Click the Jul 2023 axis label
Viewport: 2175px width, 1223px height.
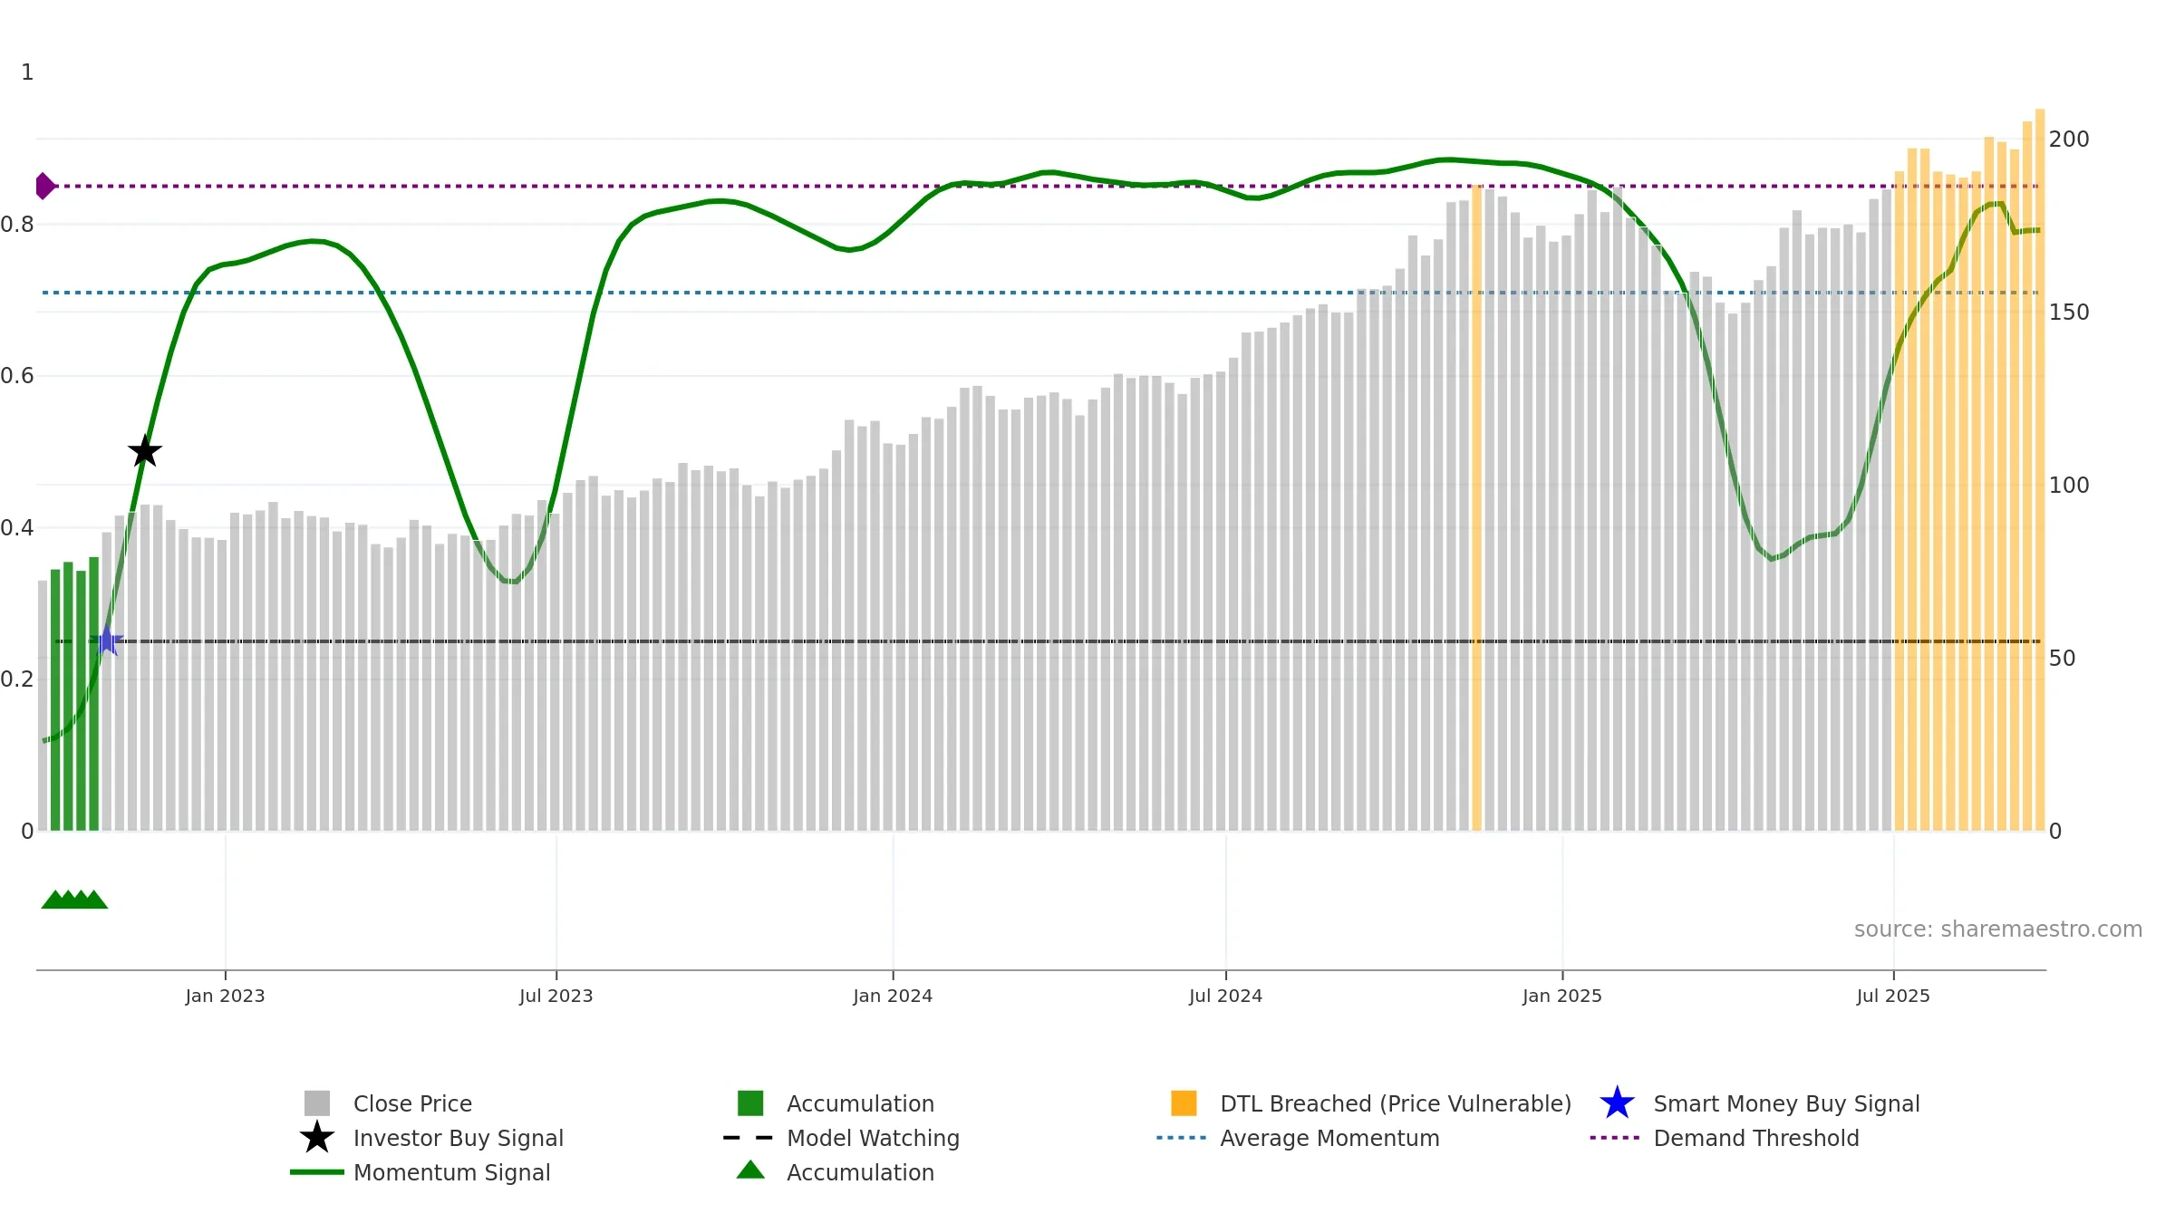tap(556, 996)
